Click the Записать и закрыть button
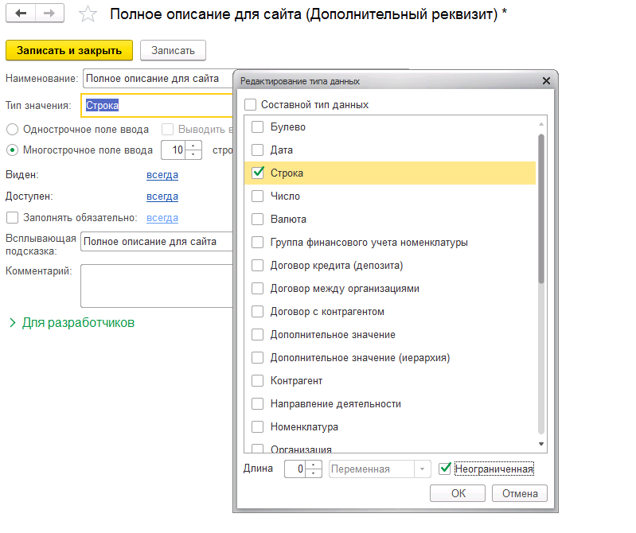The image size is (636, 533). (x=69, y=50)
